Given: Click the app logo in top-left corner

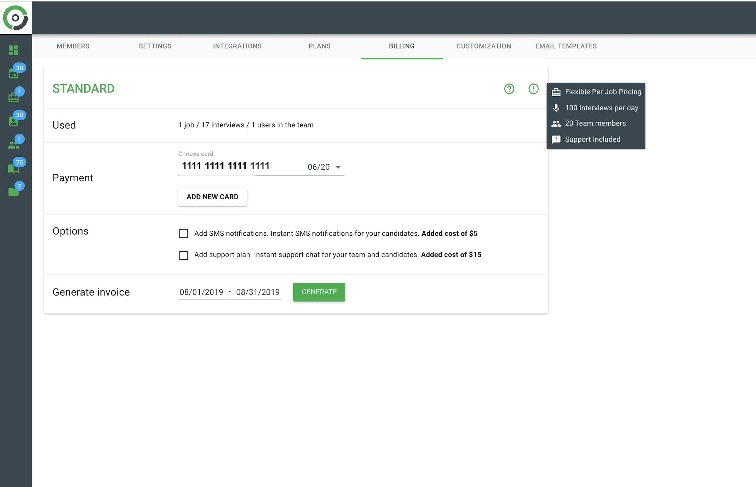Looking at the screenshot, I should (x=16, y=17).
